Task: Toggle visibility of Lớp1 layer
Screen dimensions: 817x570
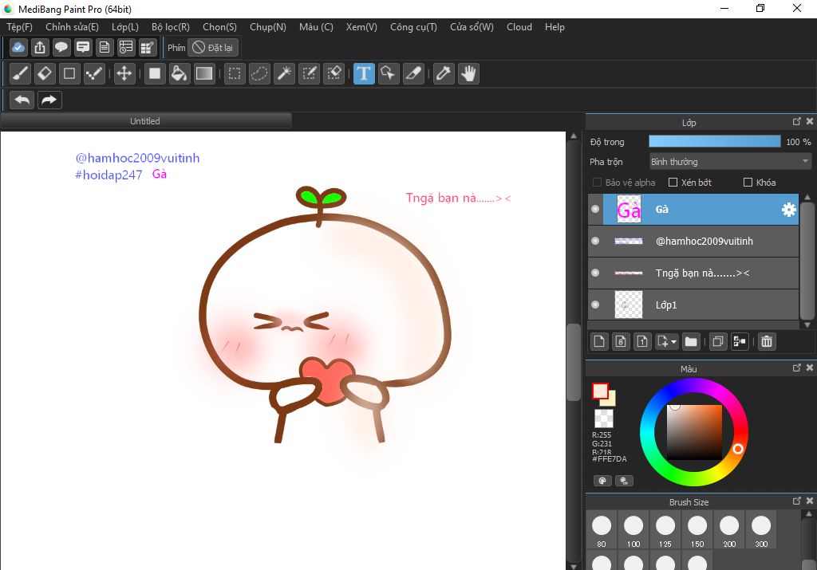Action: [595, 305]
